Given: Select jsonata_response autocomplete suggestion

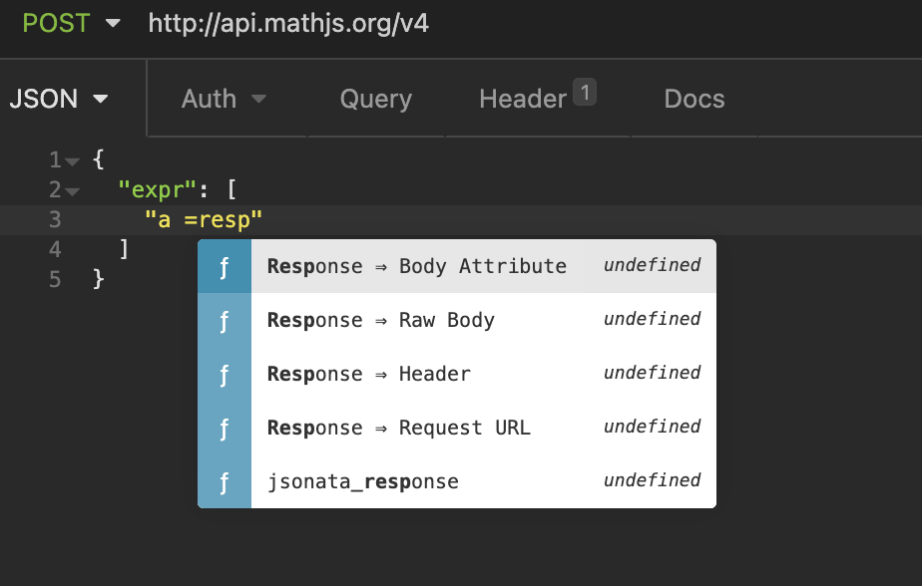Looking at the screenshot, I should tap(457, 481).
